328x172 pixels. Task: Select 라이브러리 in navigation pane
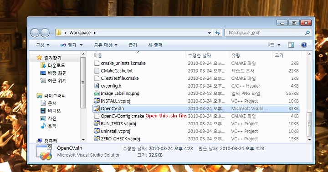(x=55, y=96)
